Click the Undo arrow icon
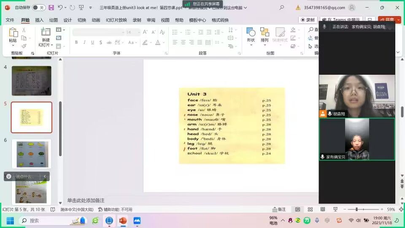405x228 pixels. [x=60, y=8]
